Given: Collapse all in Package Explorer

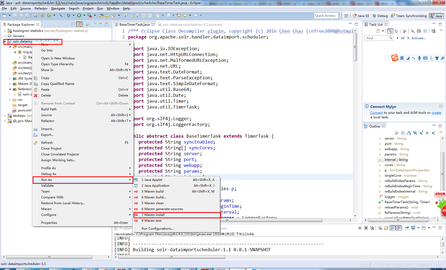Looking at the screenshot, I should (x=73, y=24).
